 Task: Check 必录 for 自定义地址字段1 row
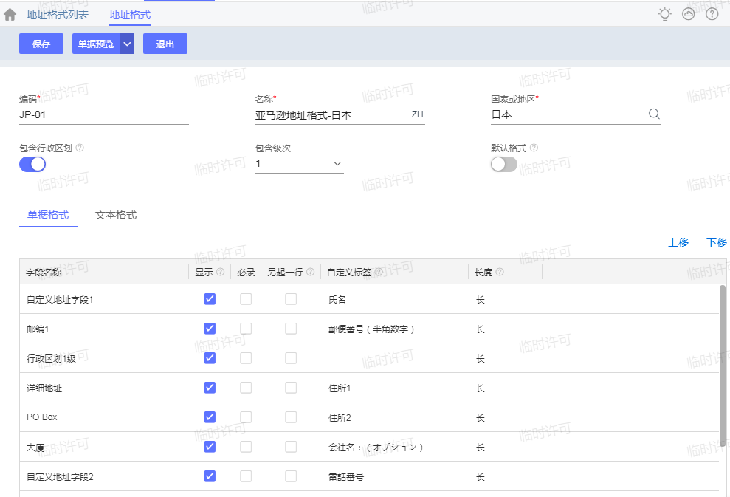(x=246, y=298)
